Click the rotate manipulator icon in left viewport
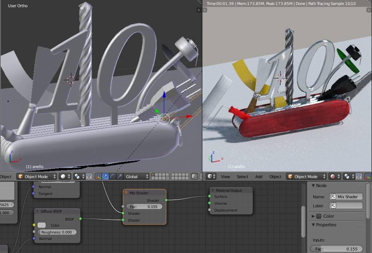The image size is (372, 253). [x=112, y=177]
